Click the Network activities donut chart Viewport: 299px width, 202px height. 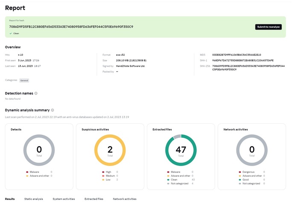click(x=252, y=150)
